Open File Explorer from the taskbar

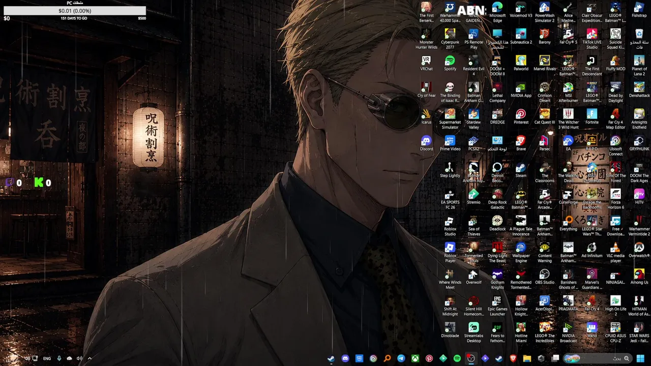[527, 358]
